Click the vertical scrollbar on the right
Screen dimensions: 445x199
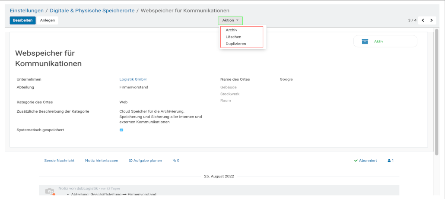pyautogui.click(x=436, y=91)
